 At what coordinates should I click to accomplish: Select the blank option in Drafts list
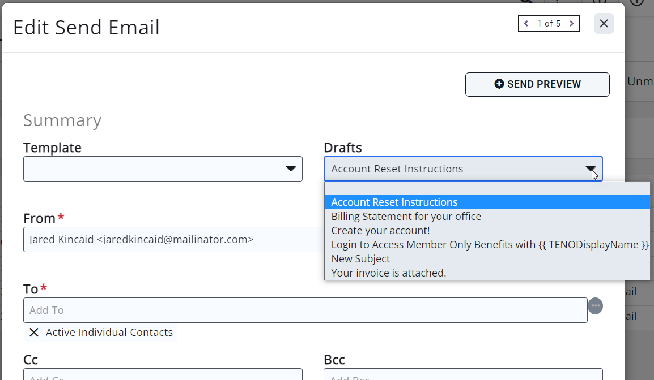(x=487, y=188)
